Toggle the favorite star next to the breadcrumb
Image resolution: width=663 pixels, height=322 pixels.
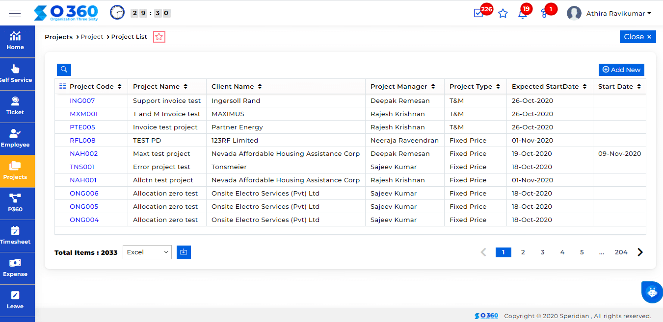click(x=159, y=37)
